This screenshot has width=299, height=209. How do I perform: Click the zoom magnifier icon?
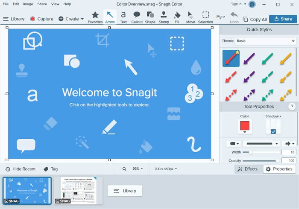pyautogui.click(x=124, y=169)
